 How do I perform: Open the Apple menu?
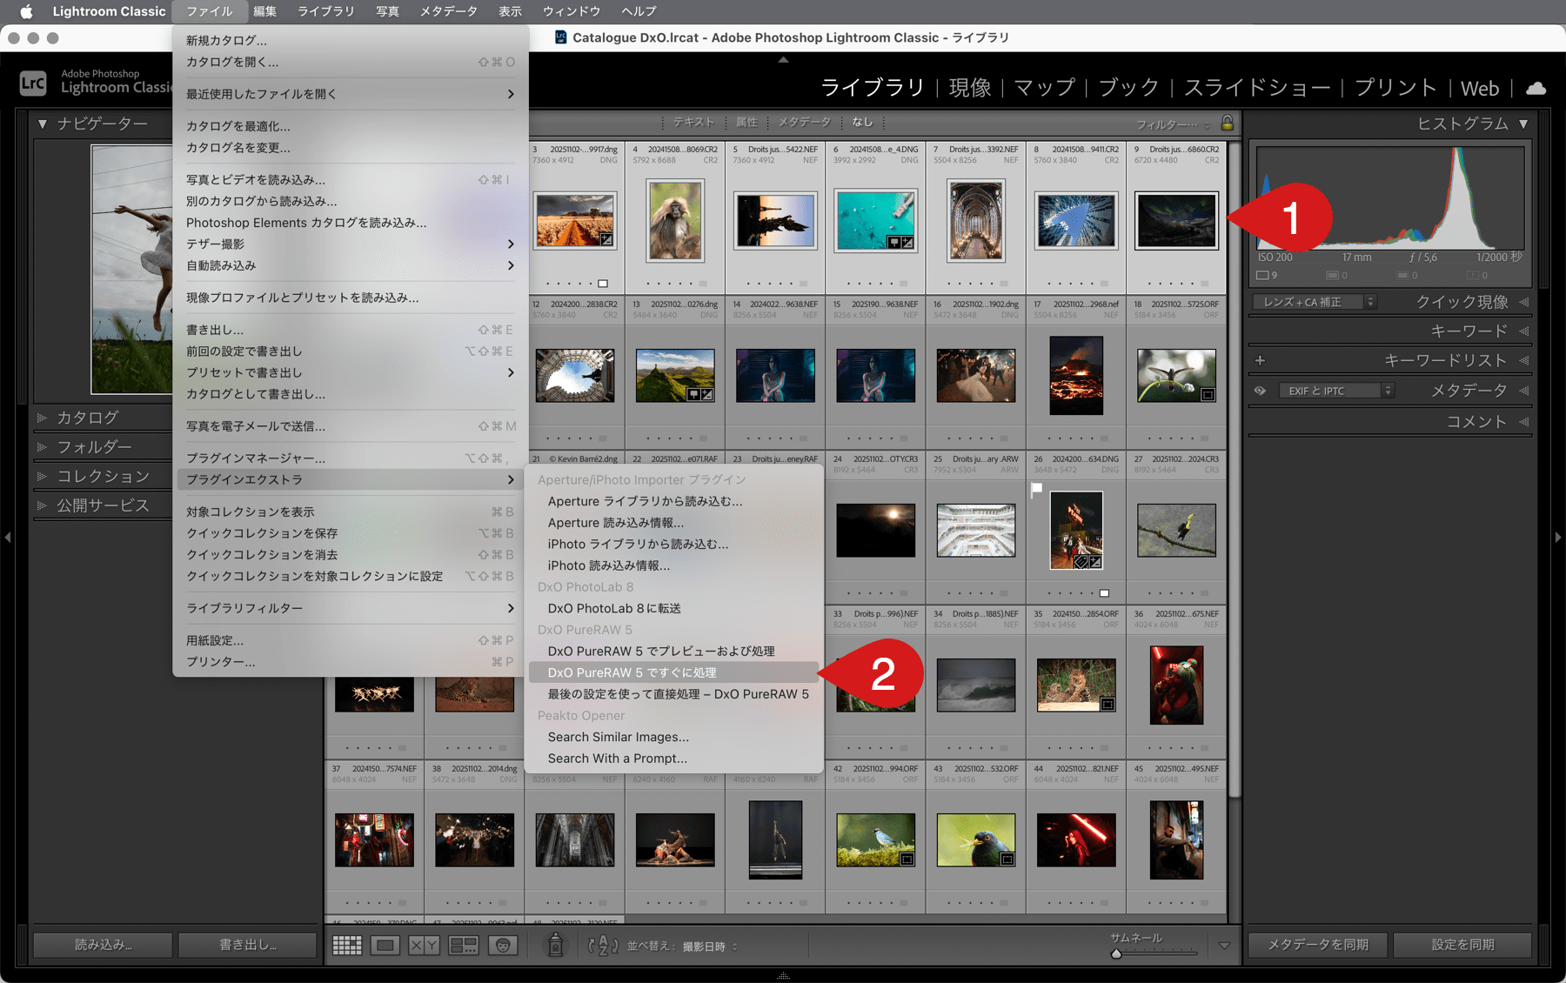coord(26,11)
